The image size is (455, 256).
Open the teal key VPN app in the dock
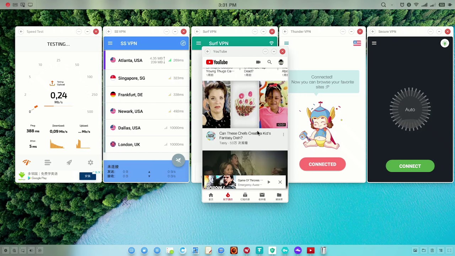click(x=285, y=251)
